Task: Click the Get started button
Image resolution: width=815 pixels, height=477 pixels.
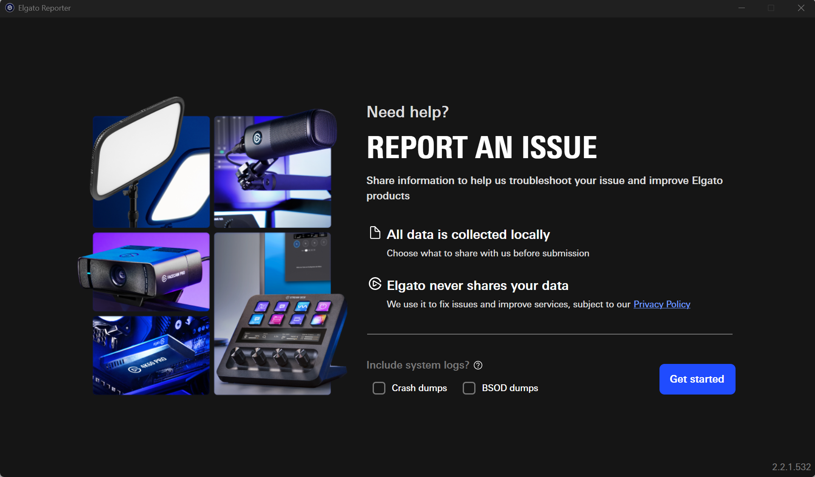Action: 696,379
